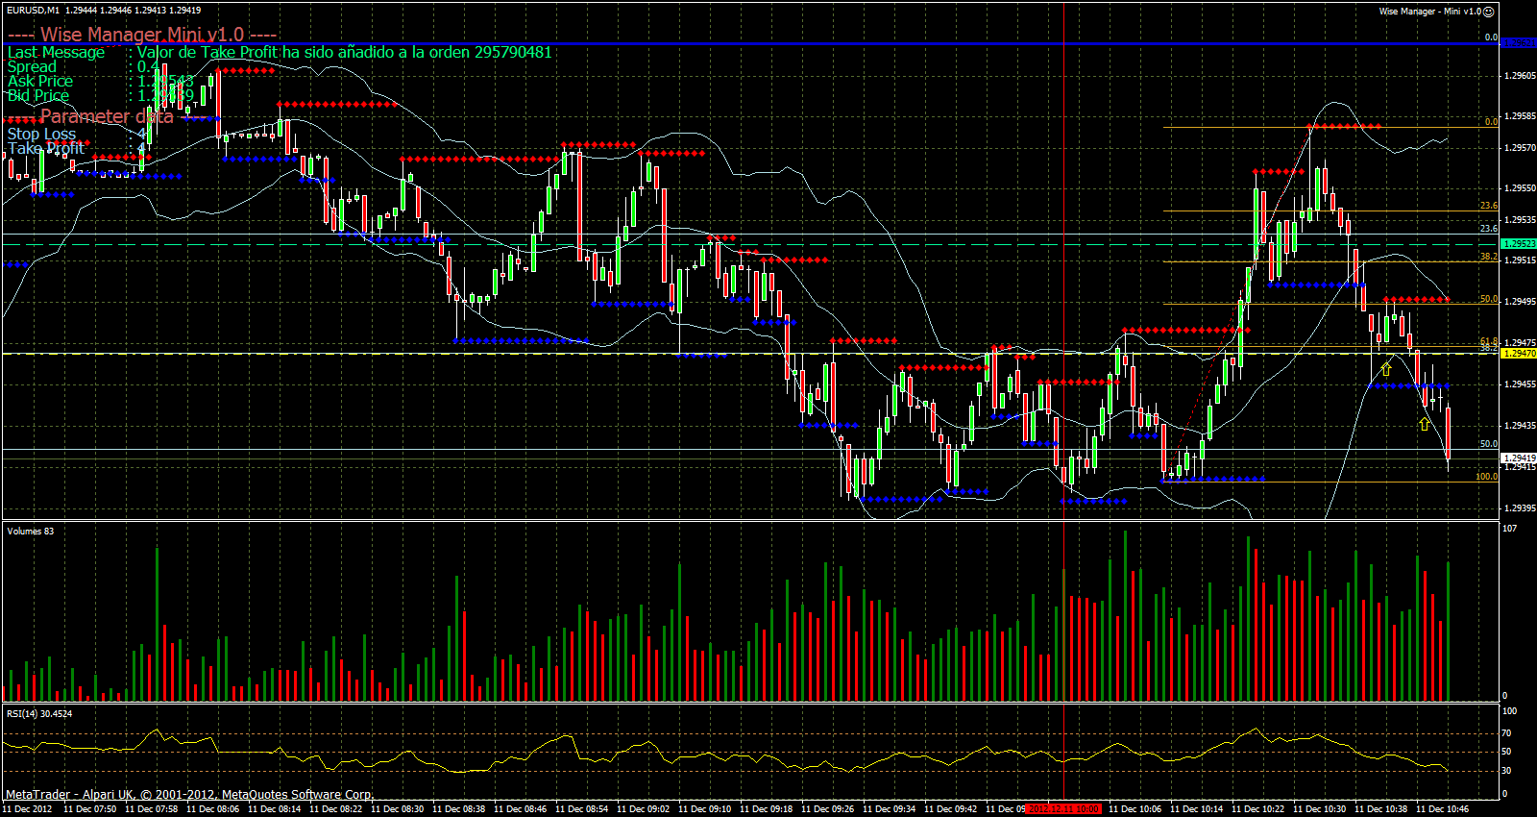Click the EURUSD,M1 chart title text
1537x817 pixels.
(32, 10)
